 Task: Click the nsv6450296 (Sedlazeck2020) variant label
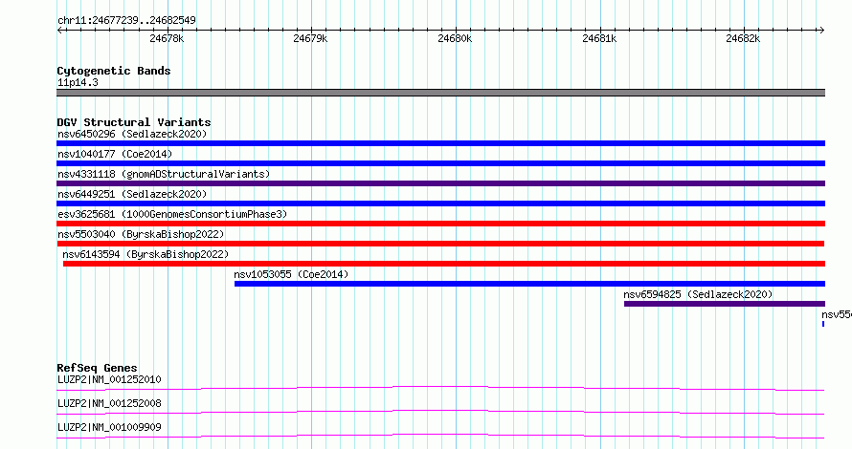132,134
